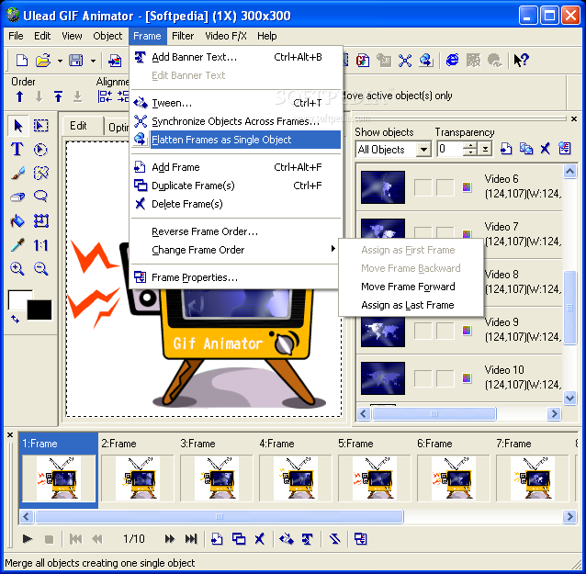
Task: Select the Rectangle selection tool
Action: (x=40, y=126)
